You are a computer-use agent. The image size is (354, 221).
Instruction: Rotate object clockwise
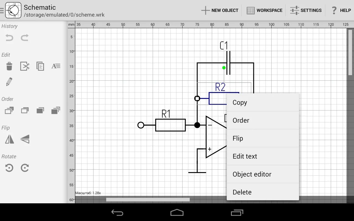[x=25, y=168]
